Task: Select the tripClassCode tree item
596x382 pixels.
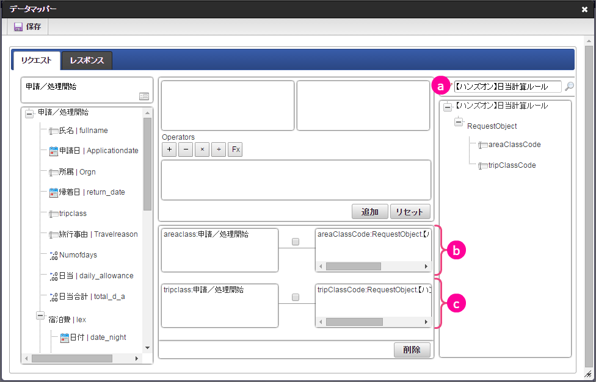Action: [512, 165]
